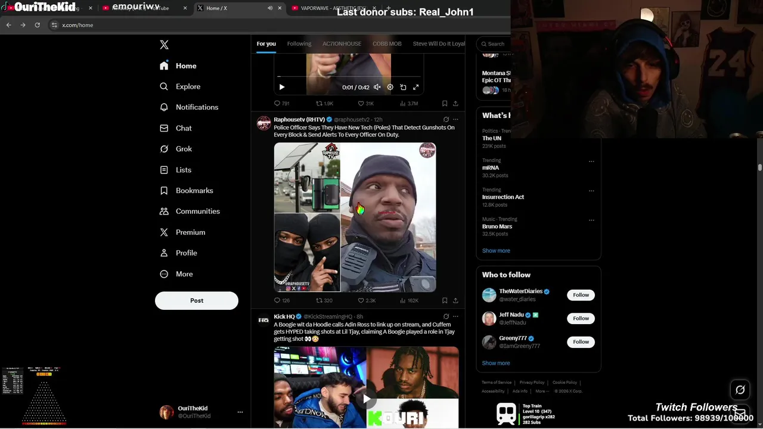Reply to the top video post (791)

pos(281,104)
